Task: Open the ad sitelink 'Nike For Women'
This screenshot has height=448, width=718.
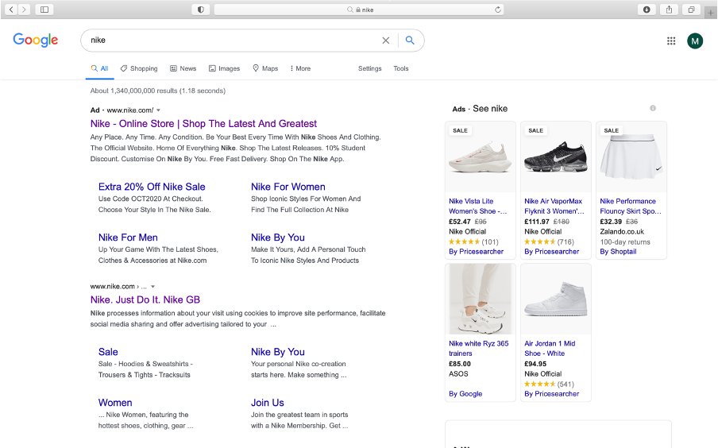Action: pos(288,187)
